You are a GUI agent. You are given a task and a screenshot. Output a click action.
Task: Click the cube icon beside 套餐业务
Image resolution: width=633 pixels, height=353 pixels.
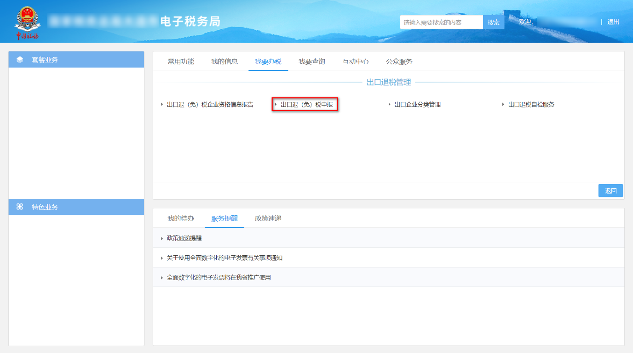coord(19,60)
